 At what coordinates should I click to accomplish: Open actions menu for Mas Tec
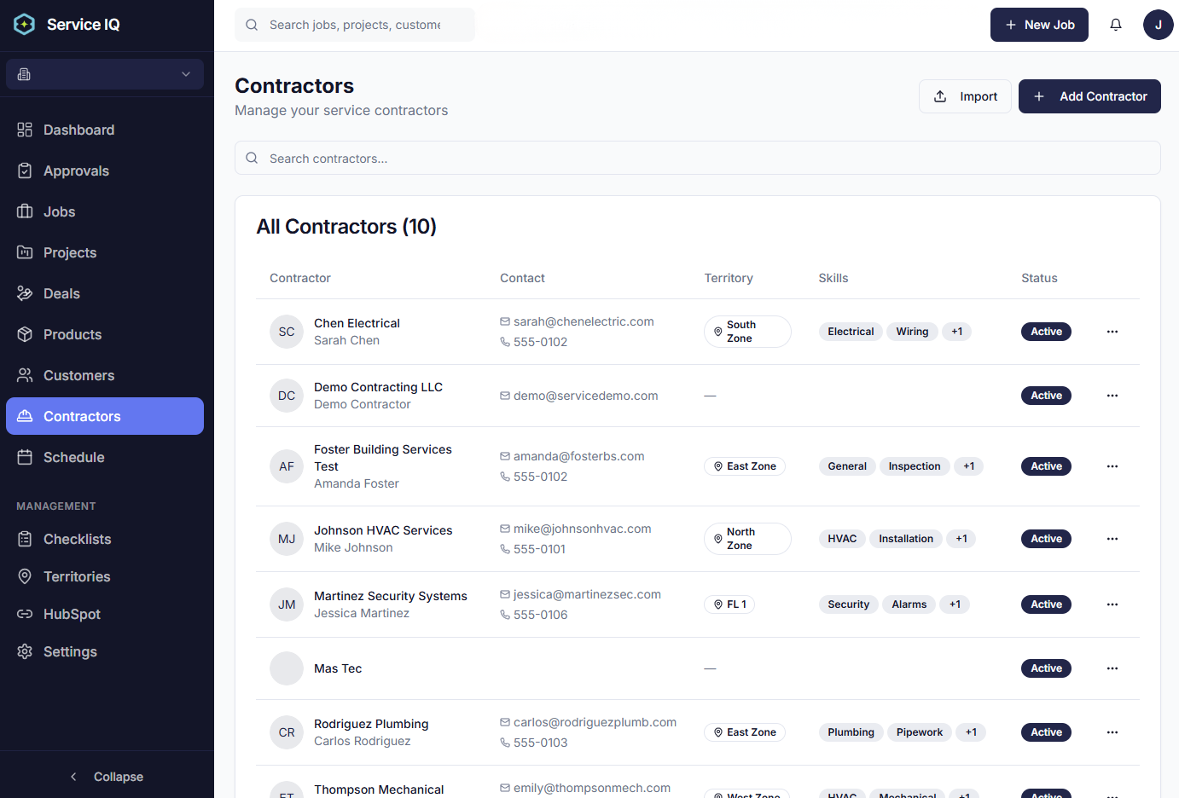pos(1112,668)
